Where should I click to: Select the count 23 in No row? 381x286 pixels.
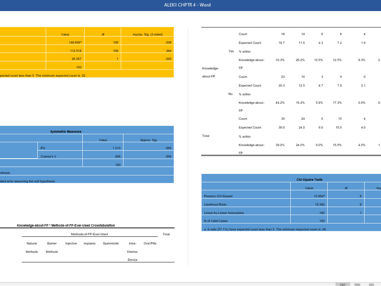point(283,77)
